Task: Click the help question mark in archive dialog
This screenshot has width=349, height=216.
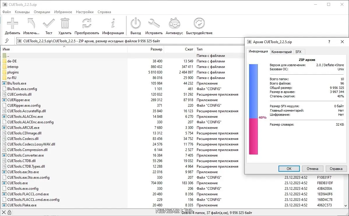Action: click(329, 42)
